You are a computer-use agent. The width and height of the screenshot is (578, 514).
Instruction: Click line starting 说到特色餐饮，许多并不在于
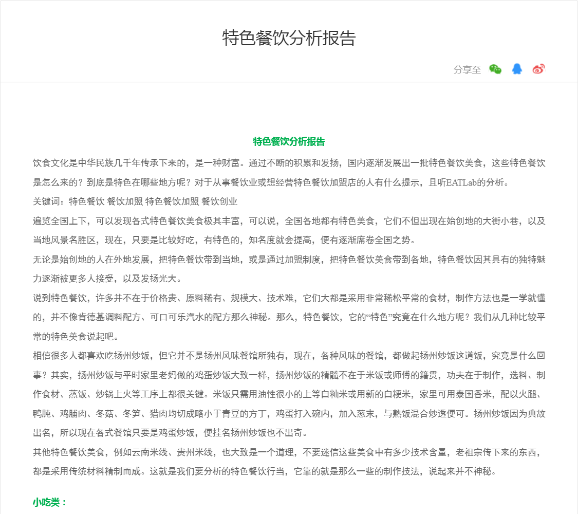[289, 298]
